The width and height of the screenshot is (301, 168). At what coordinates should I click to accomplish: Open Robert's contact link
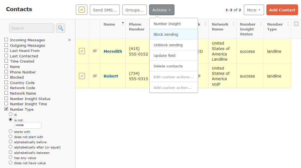[x=111, y=76]
